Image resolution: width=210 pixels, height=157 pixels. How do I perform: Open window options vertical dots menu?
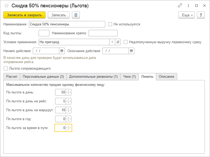[188, 5]
